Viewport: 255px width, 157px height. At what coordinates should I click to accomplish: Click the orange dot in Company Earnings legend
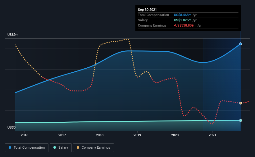click(x=78, y=147)
